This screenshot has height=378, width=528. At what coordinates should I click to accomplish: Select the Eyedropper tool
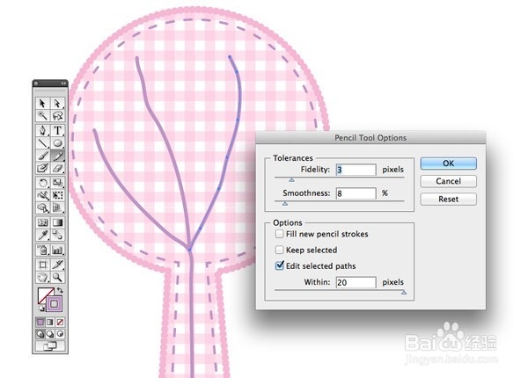pos(43,235)
